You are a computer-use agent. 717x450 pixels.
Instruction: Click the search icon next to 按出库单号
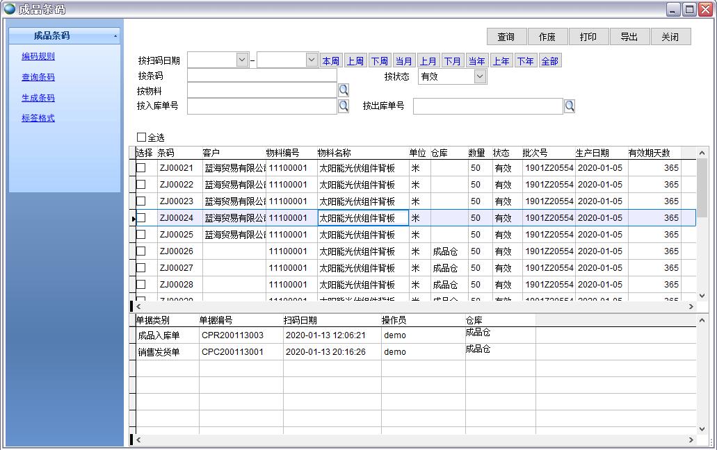pos(569,106)
